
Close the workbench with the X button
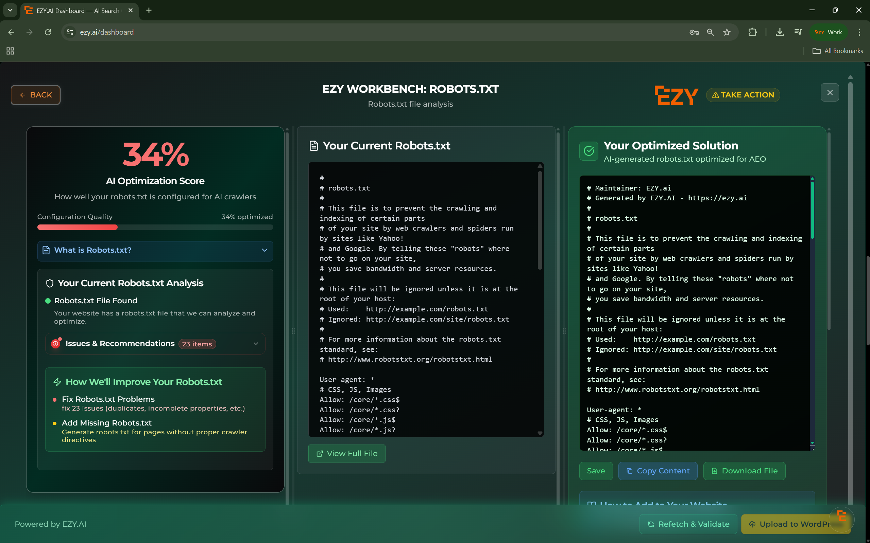click(x=830, y=93)
